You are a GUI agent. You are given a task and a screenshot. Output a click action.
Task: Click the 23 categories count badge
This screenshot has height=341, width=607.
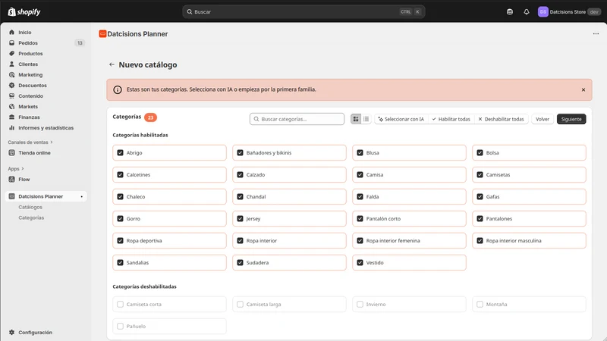pyautogui.click(x=150, y=117)
